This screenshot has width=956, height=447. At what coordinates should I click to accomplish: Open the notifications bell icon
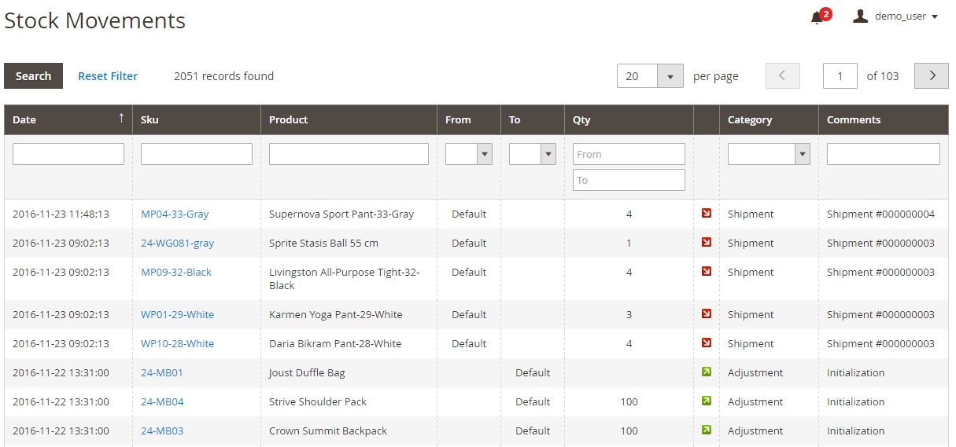[817, 17]
